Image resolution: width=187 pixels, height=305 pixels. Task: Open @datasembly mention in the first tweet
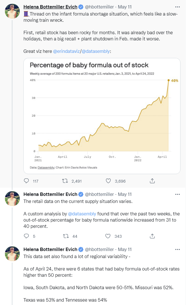tap(96, 51)
